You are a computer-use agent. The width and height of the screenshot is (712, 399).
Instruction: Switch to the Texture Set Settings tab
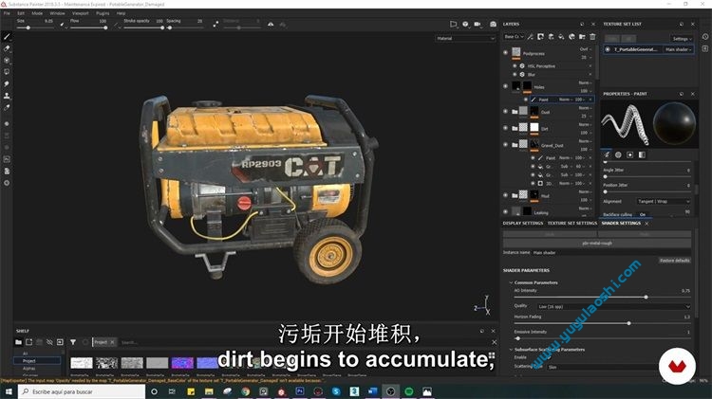pos(572,223)
